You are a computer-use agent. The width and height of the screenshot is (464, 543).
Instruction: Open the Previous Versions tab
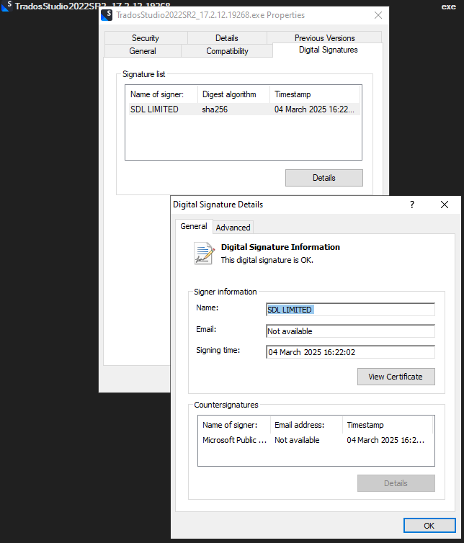325,37
